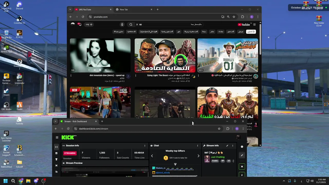
Task: Click the Arabic stream tag
Action: (x=215, y=161)
